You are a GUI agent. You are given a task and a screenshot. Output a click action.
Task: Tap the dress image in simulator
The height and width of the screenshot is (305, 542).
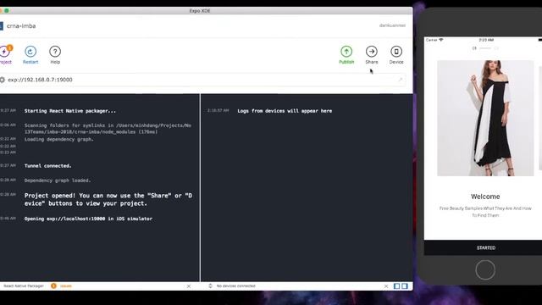tap(485, 119)
